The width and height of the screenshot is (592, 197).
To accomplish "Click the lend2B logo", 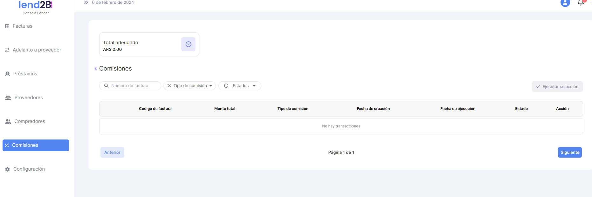I will point(35,5).
